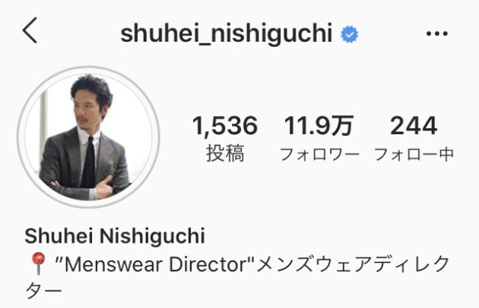Image resolution: width=479 pixels, height=308 pixels.
Task: Tap the メンズウェアディレク katakana bio text
Action: 353,265
